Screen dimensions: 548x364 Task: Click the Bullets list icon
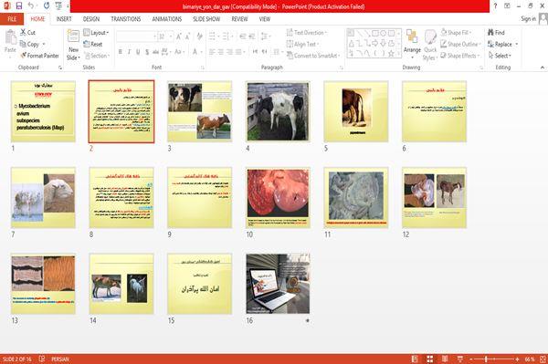pyautogui.click(x=213, y=36)
